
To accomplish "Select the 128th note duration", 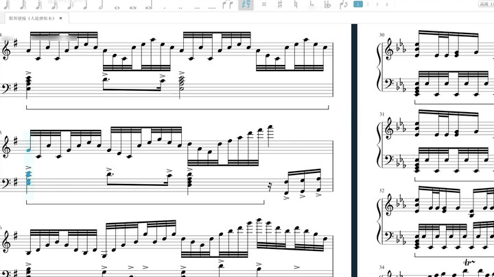I will tap(7, 4).
